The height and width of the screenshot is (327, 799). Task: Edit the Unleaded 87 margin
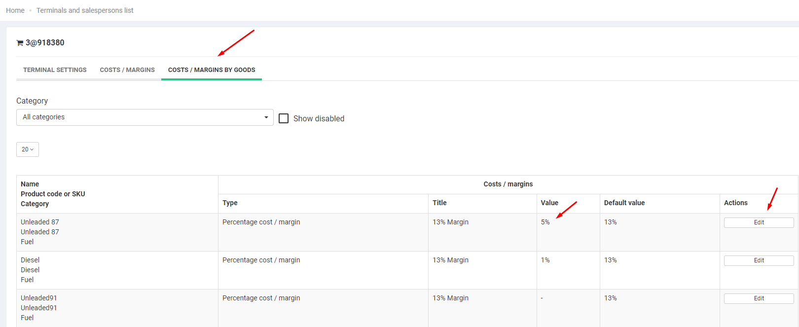759,222
